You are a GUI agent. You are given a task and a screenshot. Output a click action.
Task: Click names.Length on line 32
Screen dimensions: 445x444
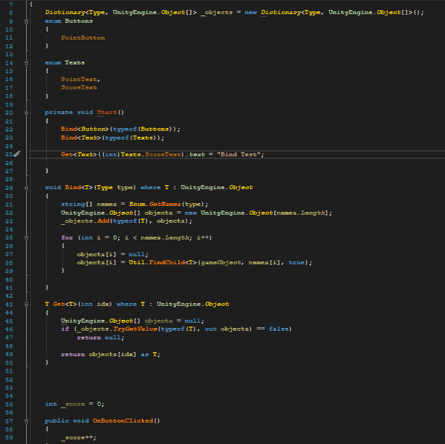[x=301, y=213]
